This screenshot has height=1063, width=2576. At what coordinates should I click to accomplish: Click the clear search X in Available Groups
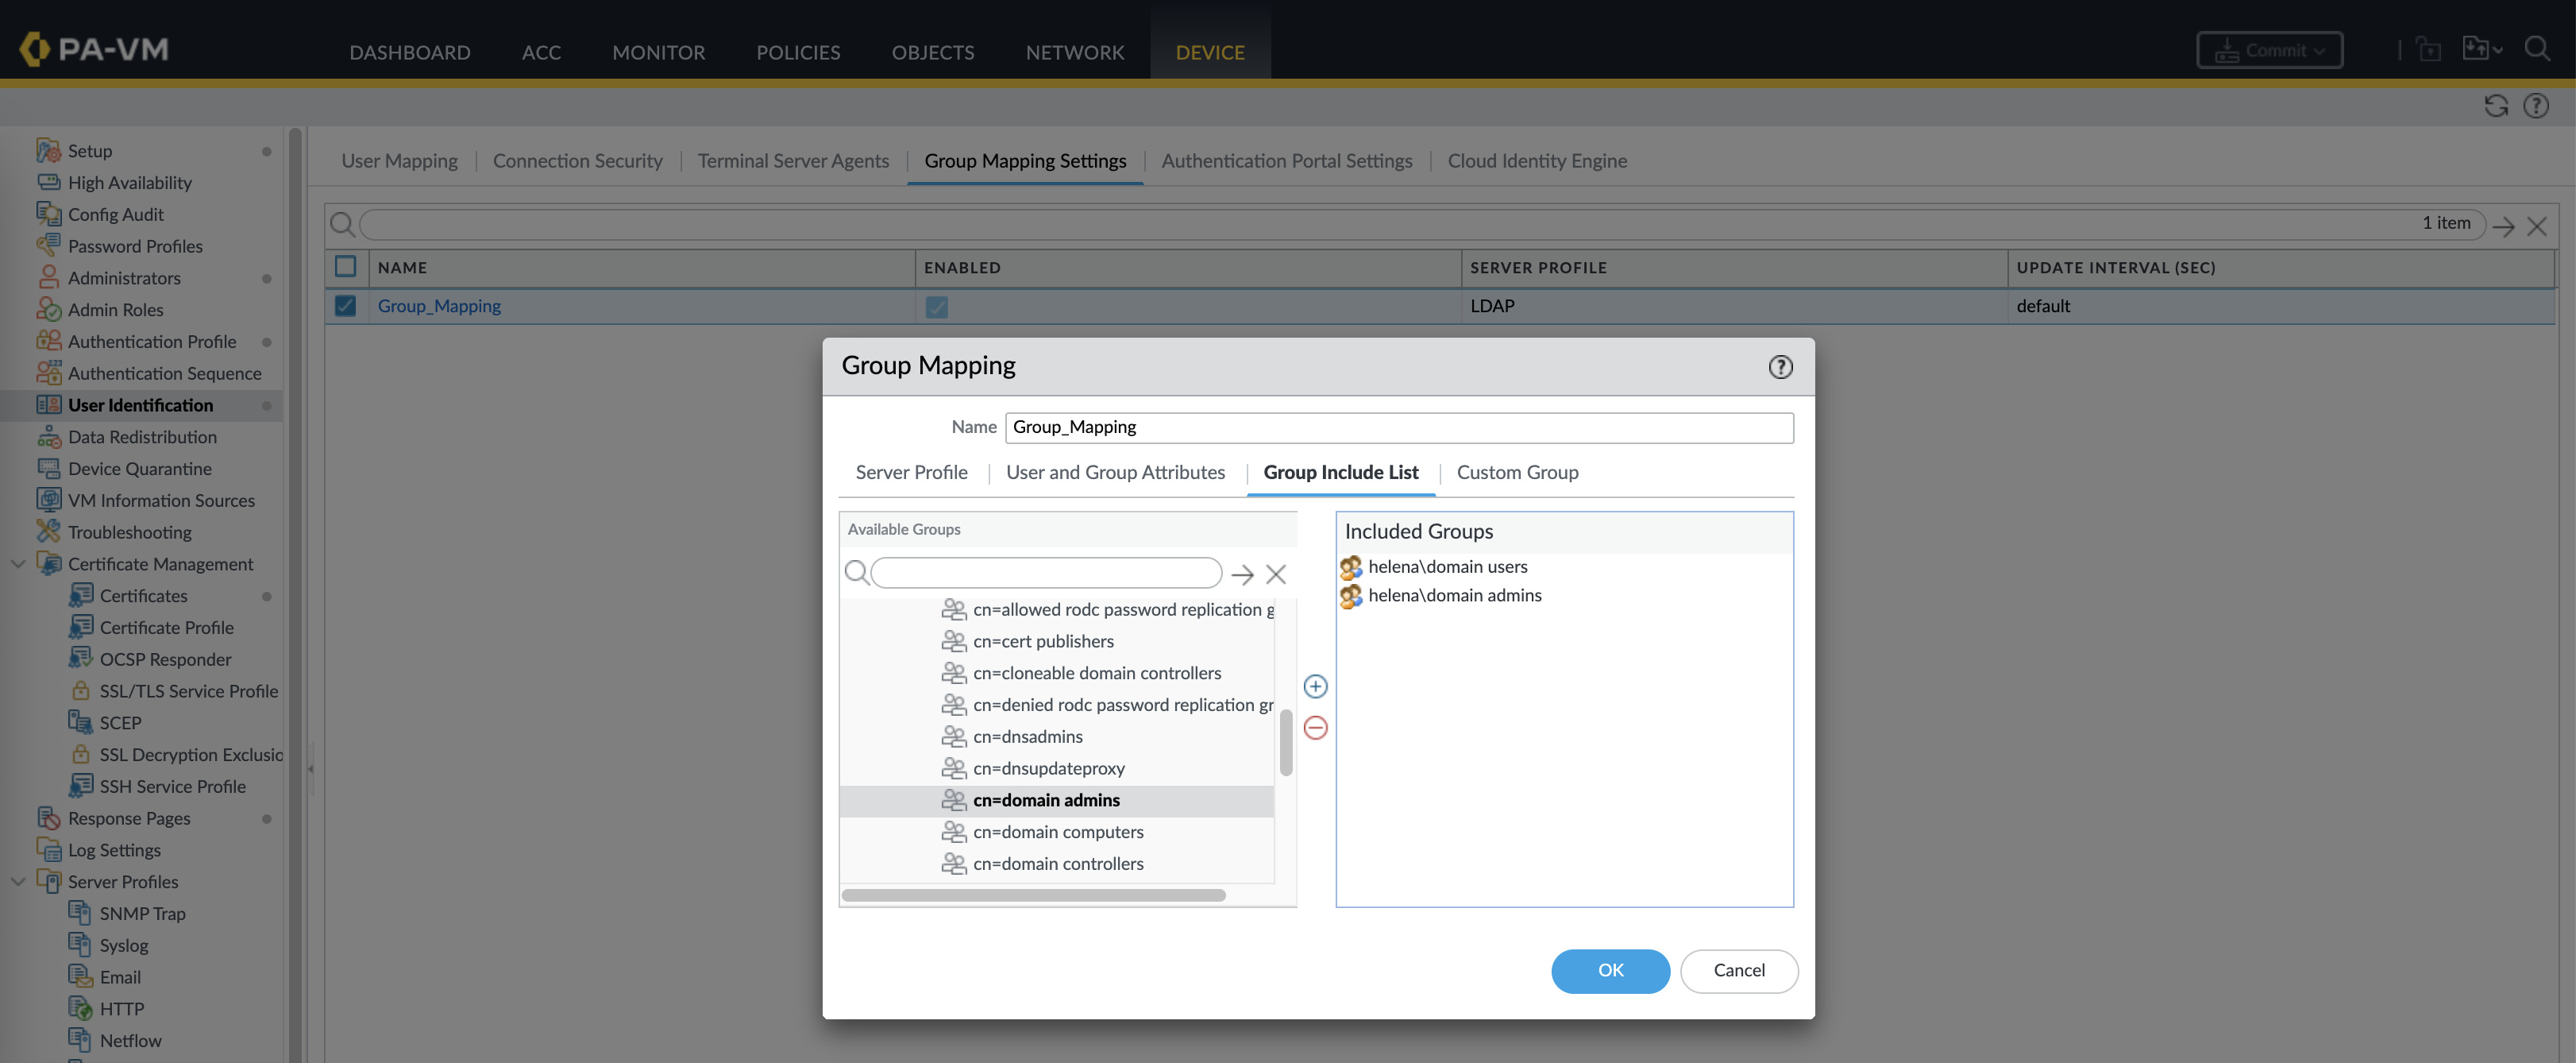[1275, 574]
